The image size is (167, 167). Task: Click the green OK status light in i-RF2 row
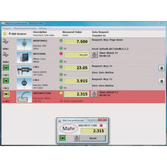point(61,88)
